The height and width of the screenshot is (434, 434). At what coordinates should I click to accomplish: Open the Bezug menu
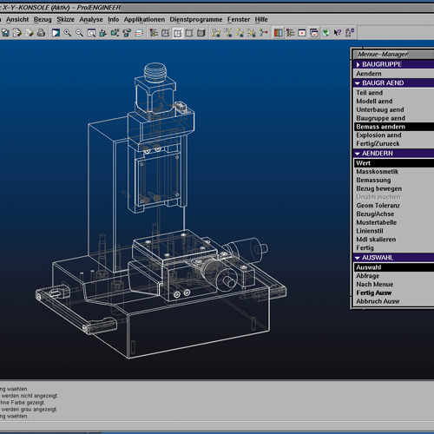(x=43, y=19)
